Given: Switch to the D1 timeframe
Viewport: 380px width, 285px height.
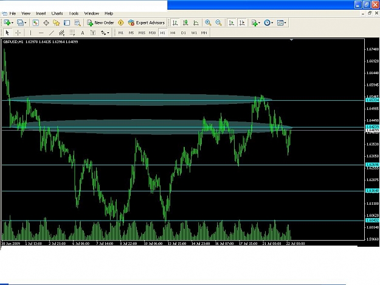Looking at the screenshot, I should (183, 33).
